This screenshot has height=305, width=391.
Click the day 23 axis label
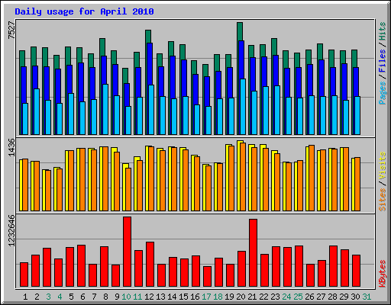[x=275, y=297]
